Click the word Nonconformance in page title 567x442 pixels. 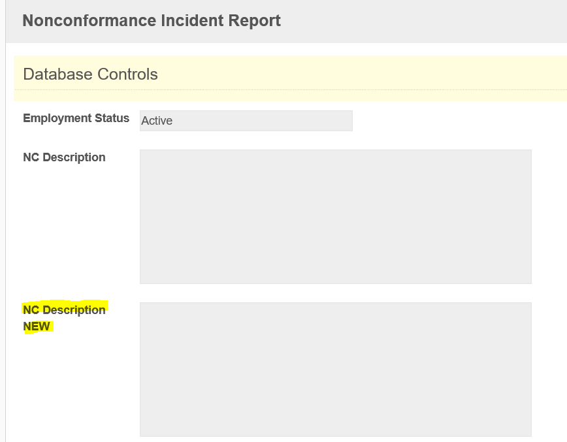82,20
